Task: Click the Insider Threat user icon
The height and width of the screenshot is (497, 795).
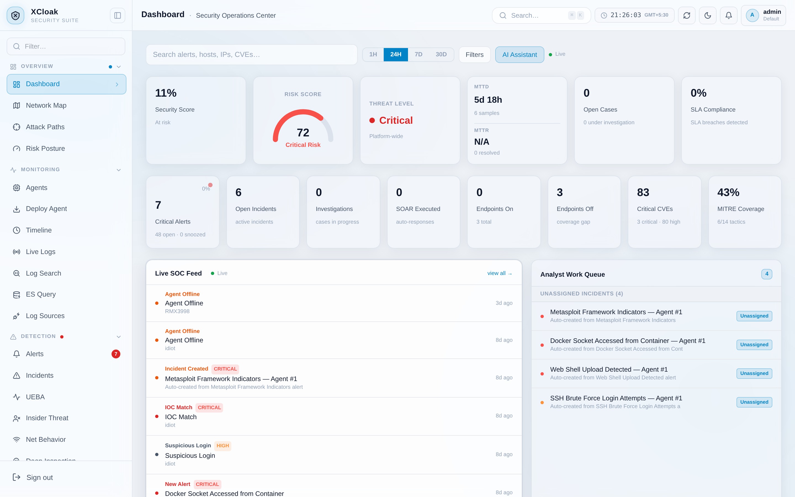Action: pos(17,418)
